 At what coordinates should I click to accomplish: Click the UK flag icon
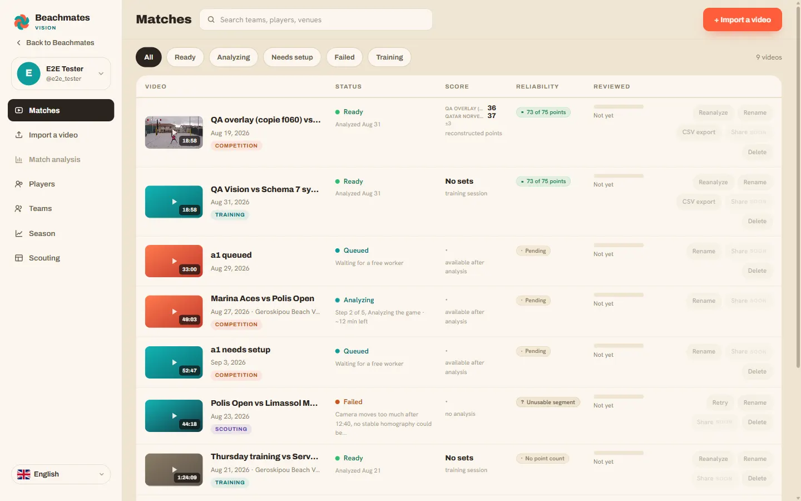[24, 474]
